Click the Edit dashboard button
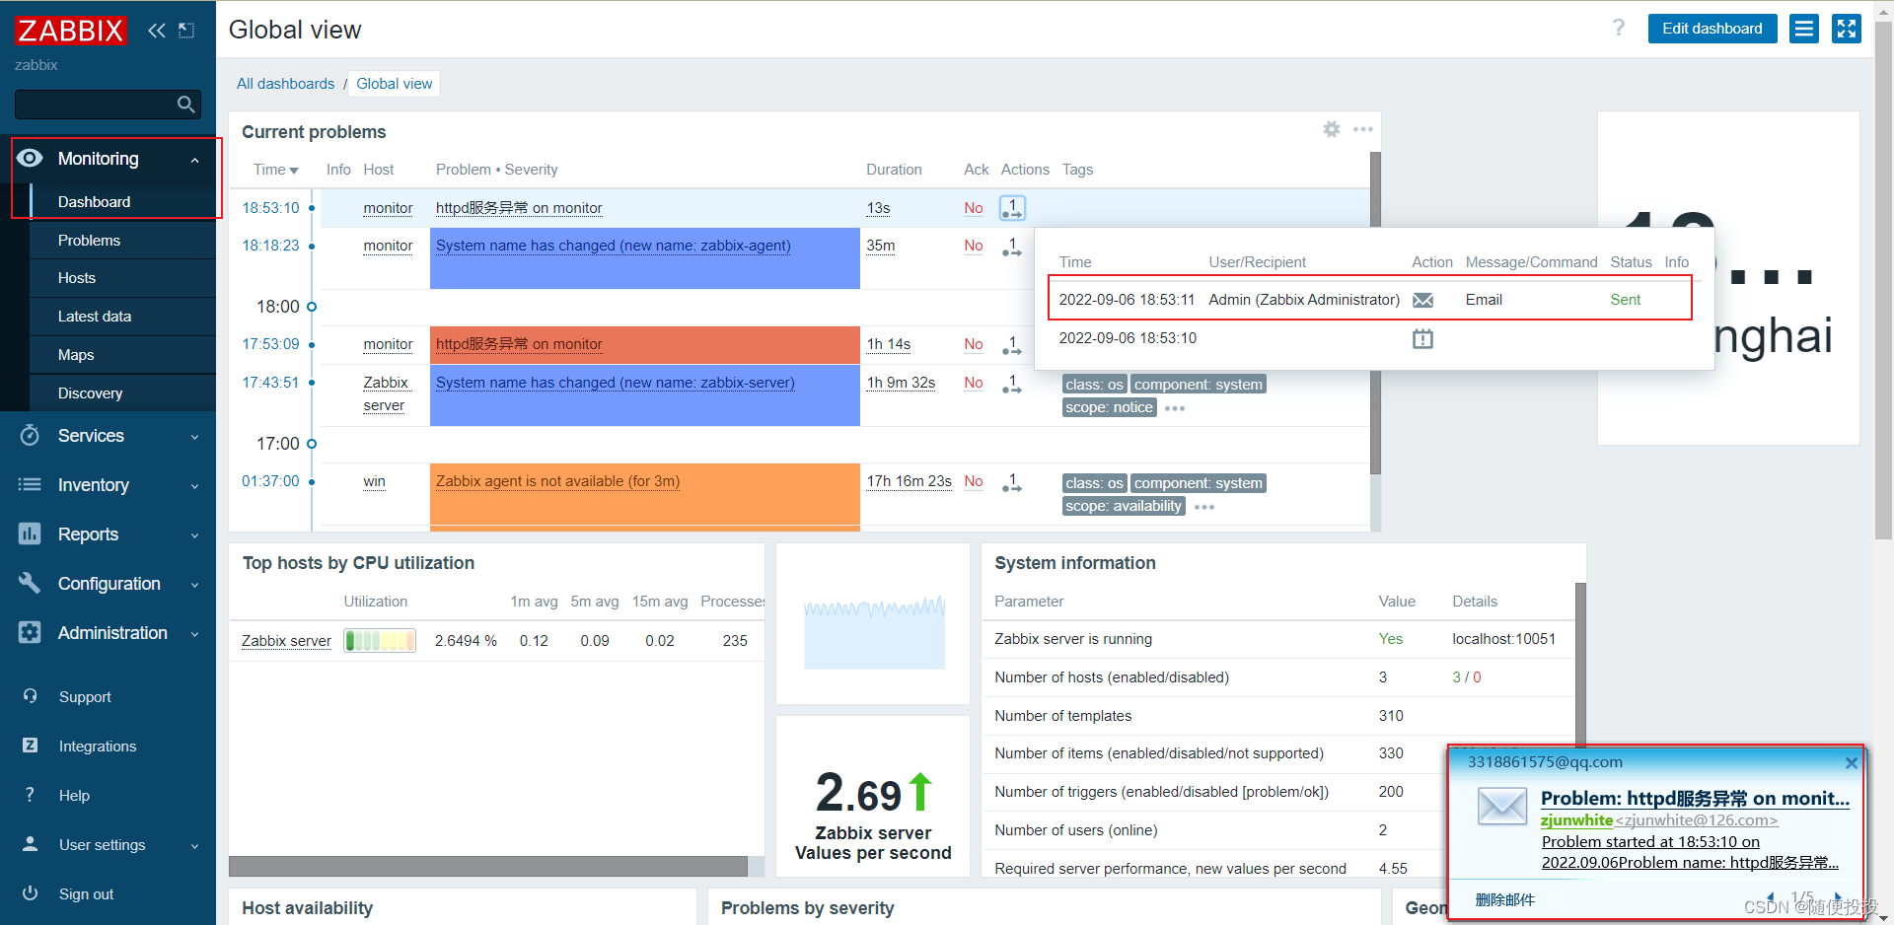Viewport: 1894px width, 925px height. point(1712,29)
